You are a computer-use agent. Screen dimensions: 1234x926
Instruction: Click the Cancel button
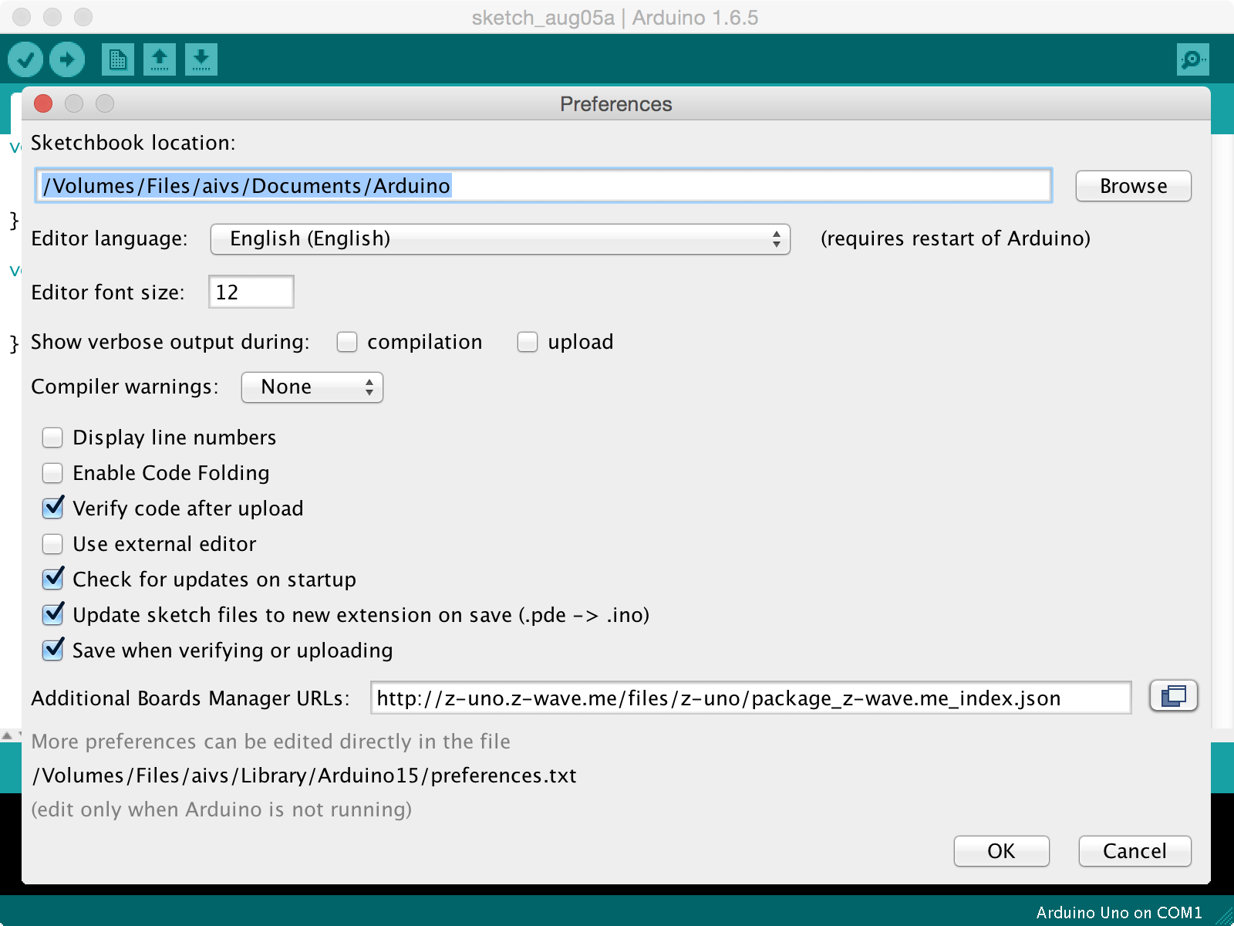(1135, 851)
